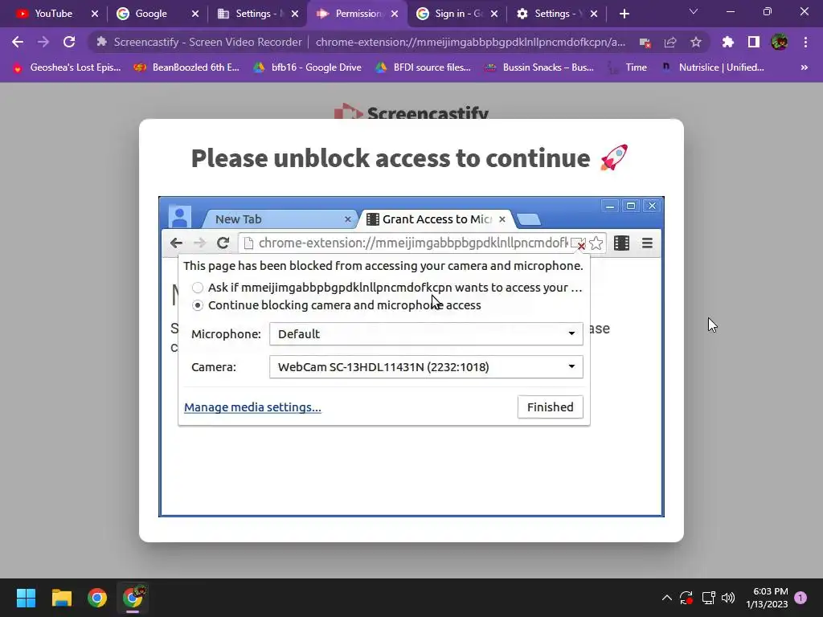Show hidden system tray icons
Screen dimensions: 823x617
click(x=666, y=598)
